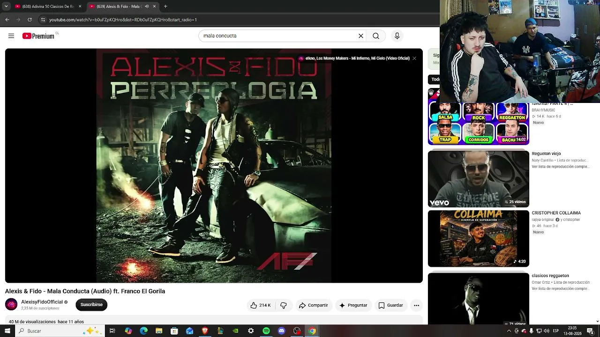Open the clasicos reggaeton playlist thumbnail
This screenshot has width=600, height=337.
coord(479,299)
